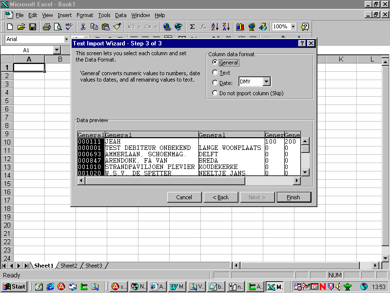The height and width of the screenshot is (293, 390).
Task: Expand the Name Box dropdown arrow
Action: point(57,50)
